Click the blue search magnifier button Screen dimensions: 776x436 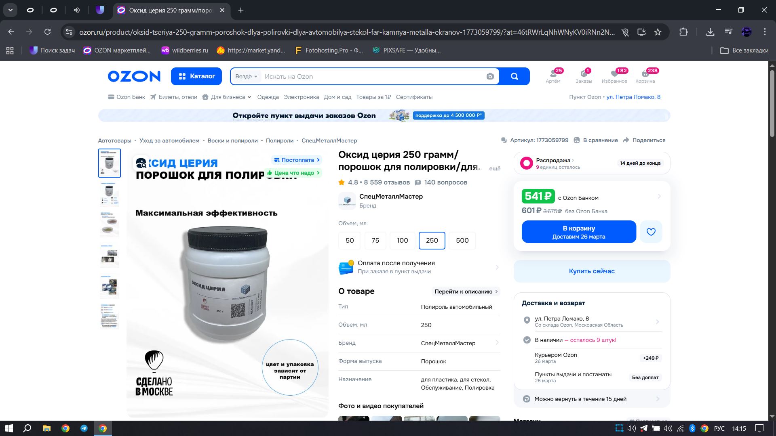point(514,77)
